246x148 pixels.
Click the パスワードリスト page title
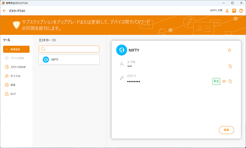[17, 11]
